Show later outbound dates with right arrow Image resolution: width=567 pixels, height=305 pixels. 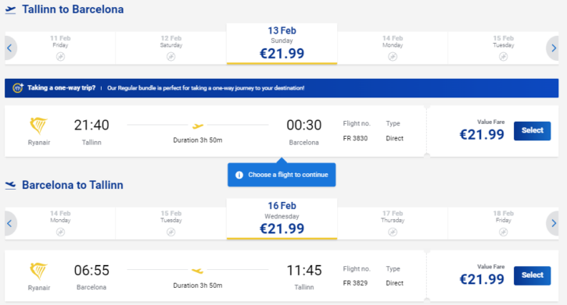(x=553, y=48)
